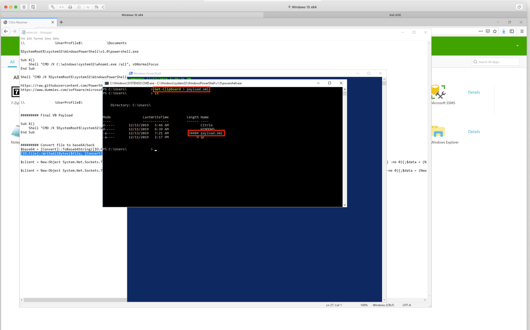The image size is (530, 330).
Task: Select the Citrix Receiver browser tab
Action: point(29,22)
